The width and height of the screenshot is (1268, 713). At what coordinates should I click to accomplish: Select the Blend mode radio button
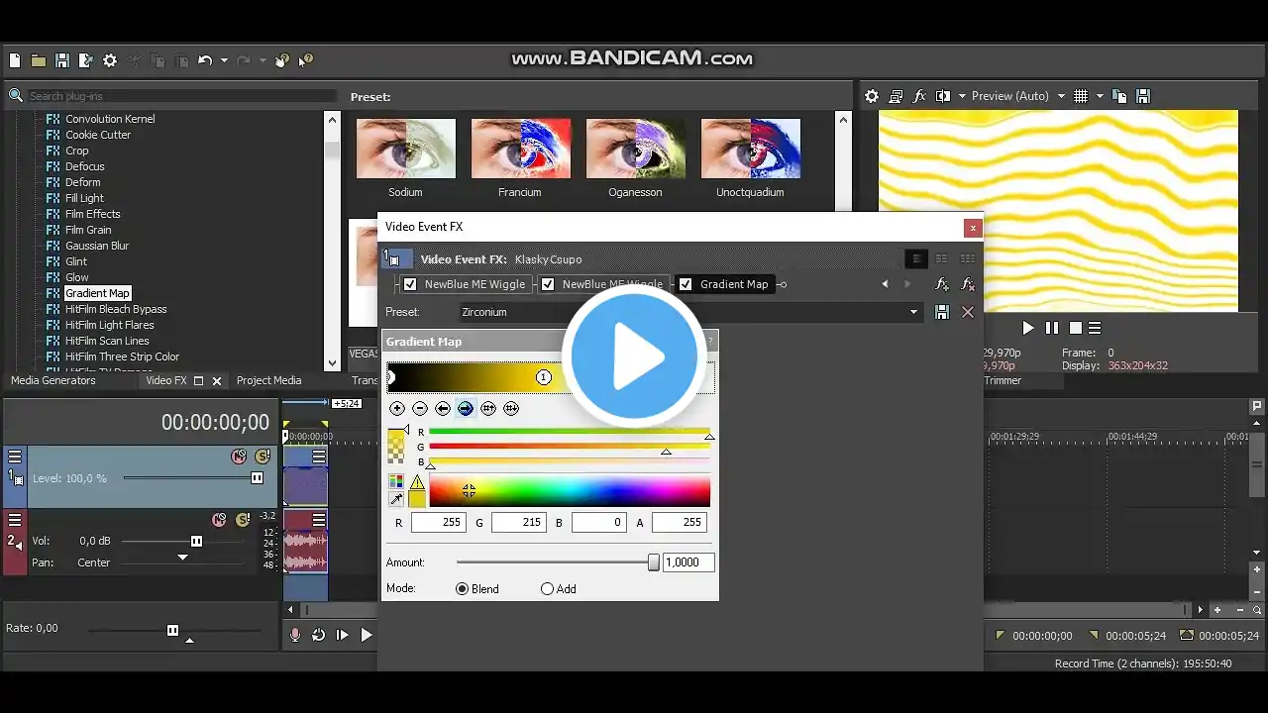point(462,589)
